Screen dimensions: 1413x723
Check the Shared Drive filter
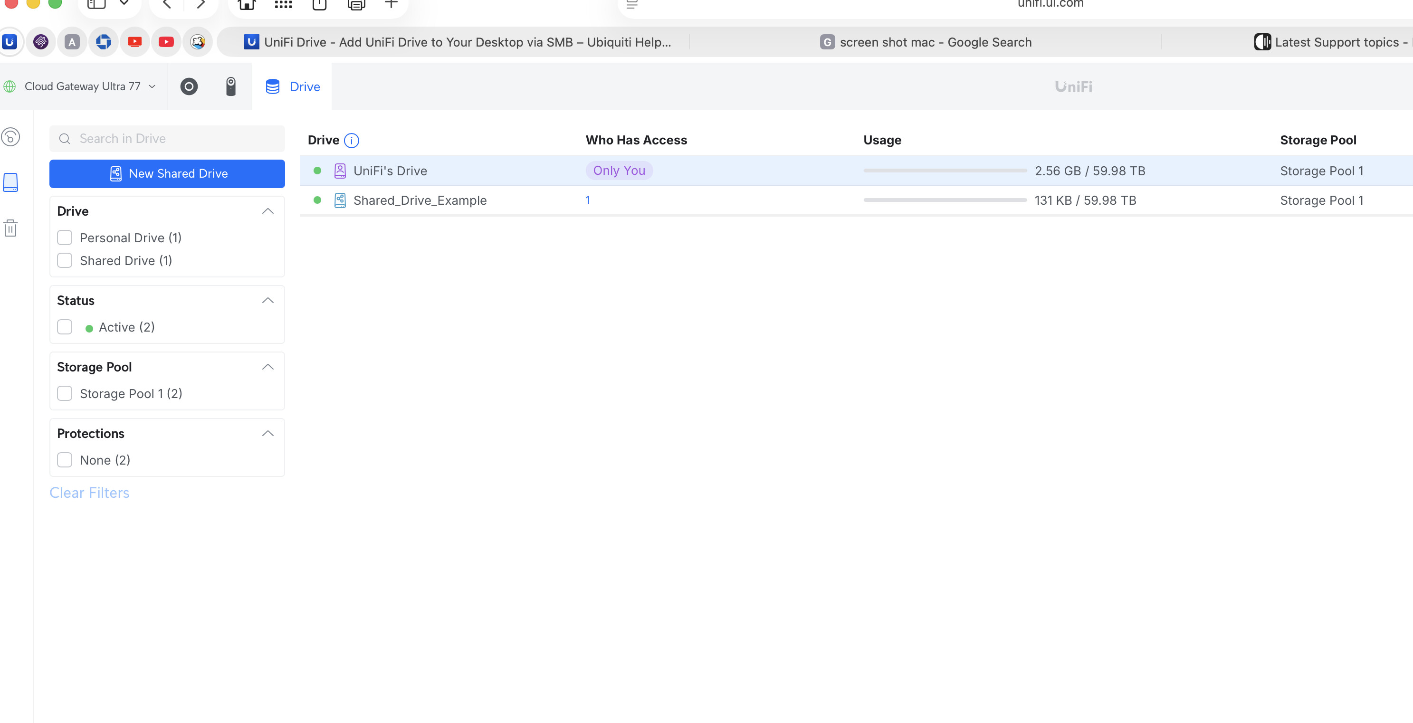click(65, 261)
